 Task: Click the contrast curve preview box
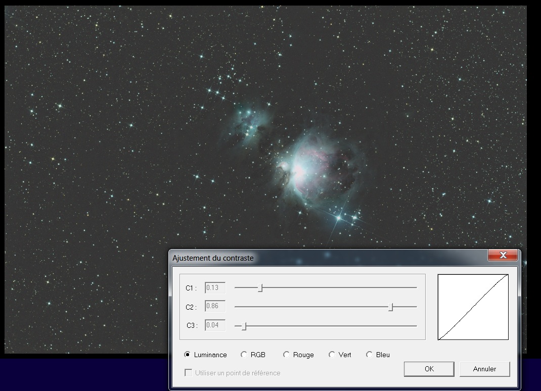[x=473, y=307]
